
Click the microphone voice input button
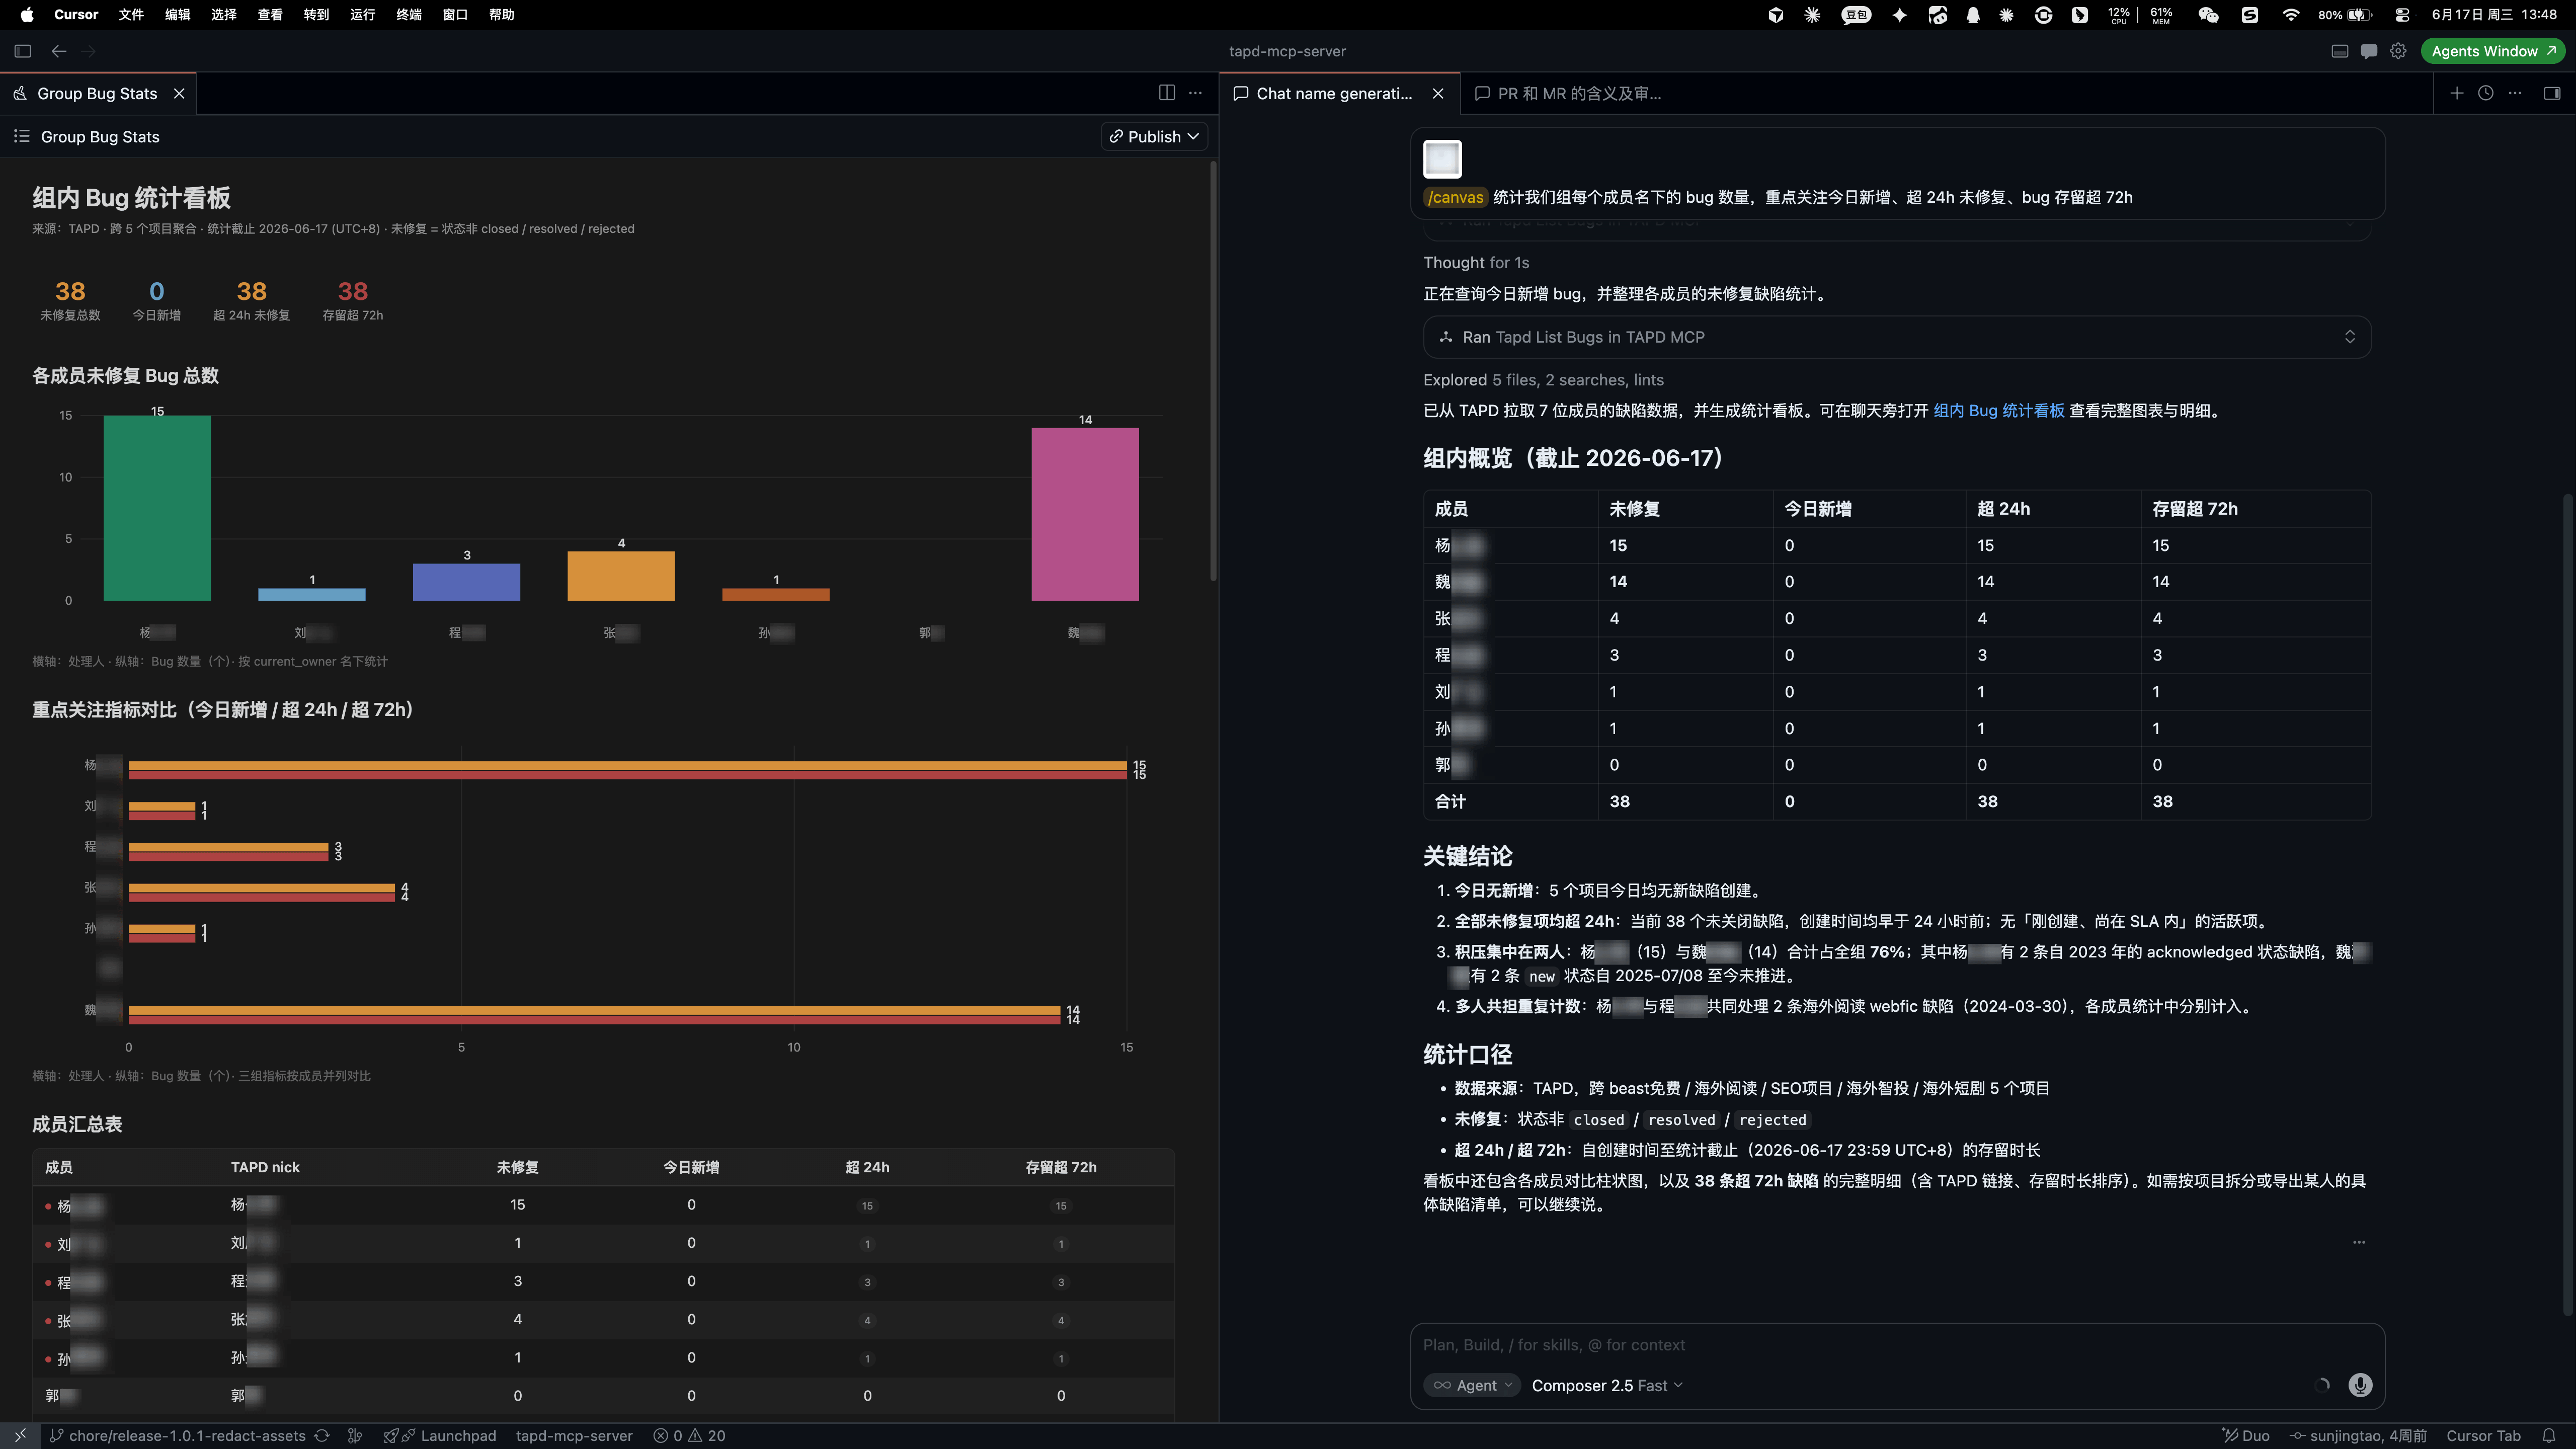tap(2360, 1385)
